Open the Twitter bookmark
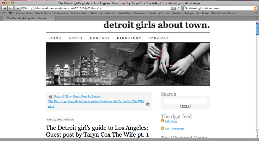Image resolution: width=259 pixels, height=141 pixels. (x=177, y=13)
